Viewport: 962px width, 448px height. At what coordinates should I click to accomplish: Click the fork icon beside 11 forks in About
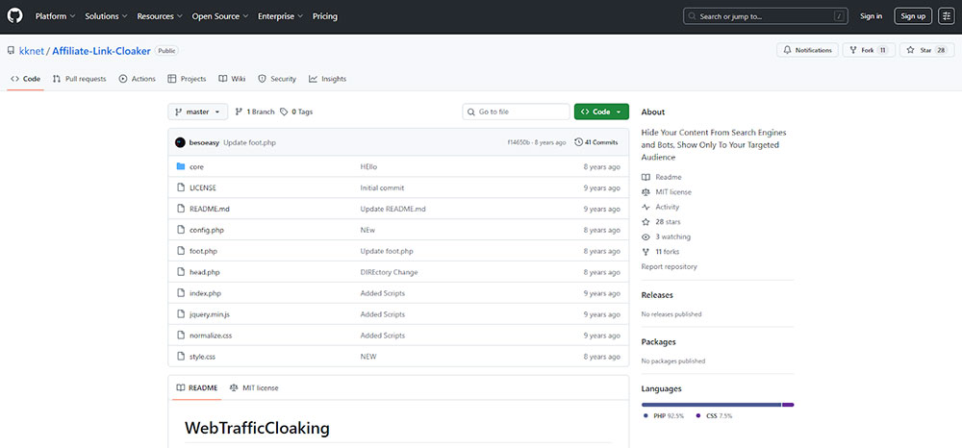(646, 252)
